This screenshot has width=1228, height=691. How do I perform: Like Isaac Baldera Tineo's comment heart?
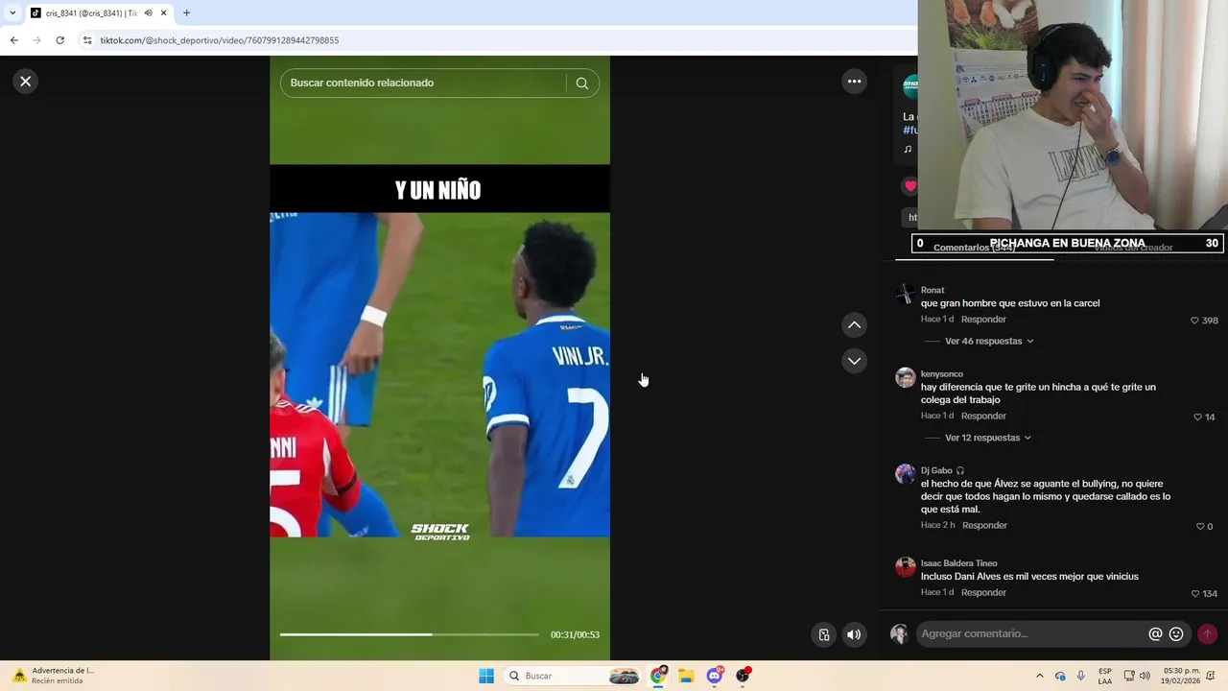tap(1195, 594)
